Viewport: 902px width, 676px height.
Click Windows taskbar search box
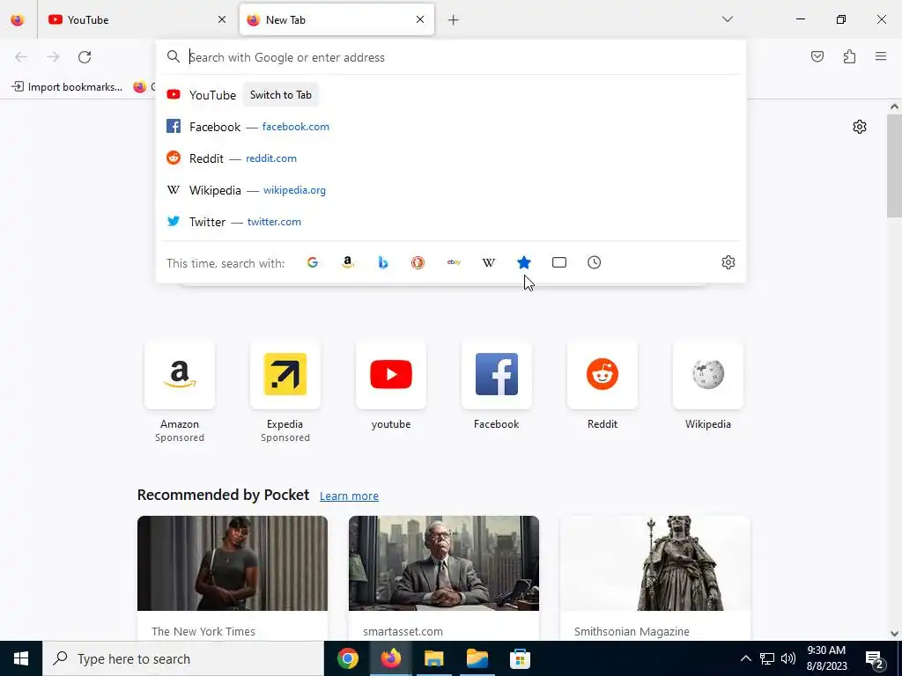click(x=183, y=658)
